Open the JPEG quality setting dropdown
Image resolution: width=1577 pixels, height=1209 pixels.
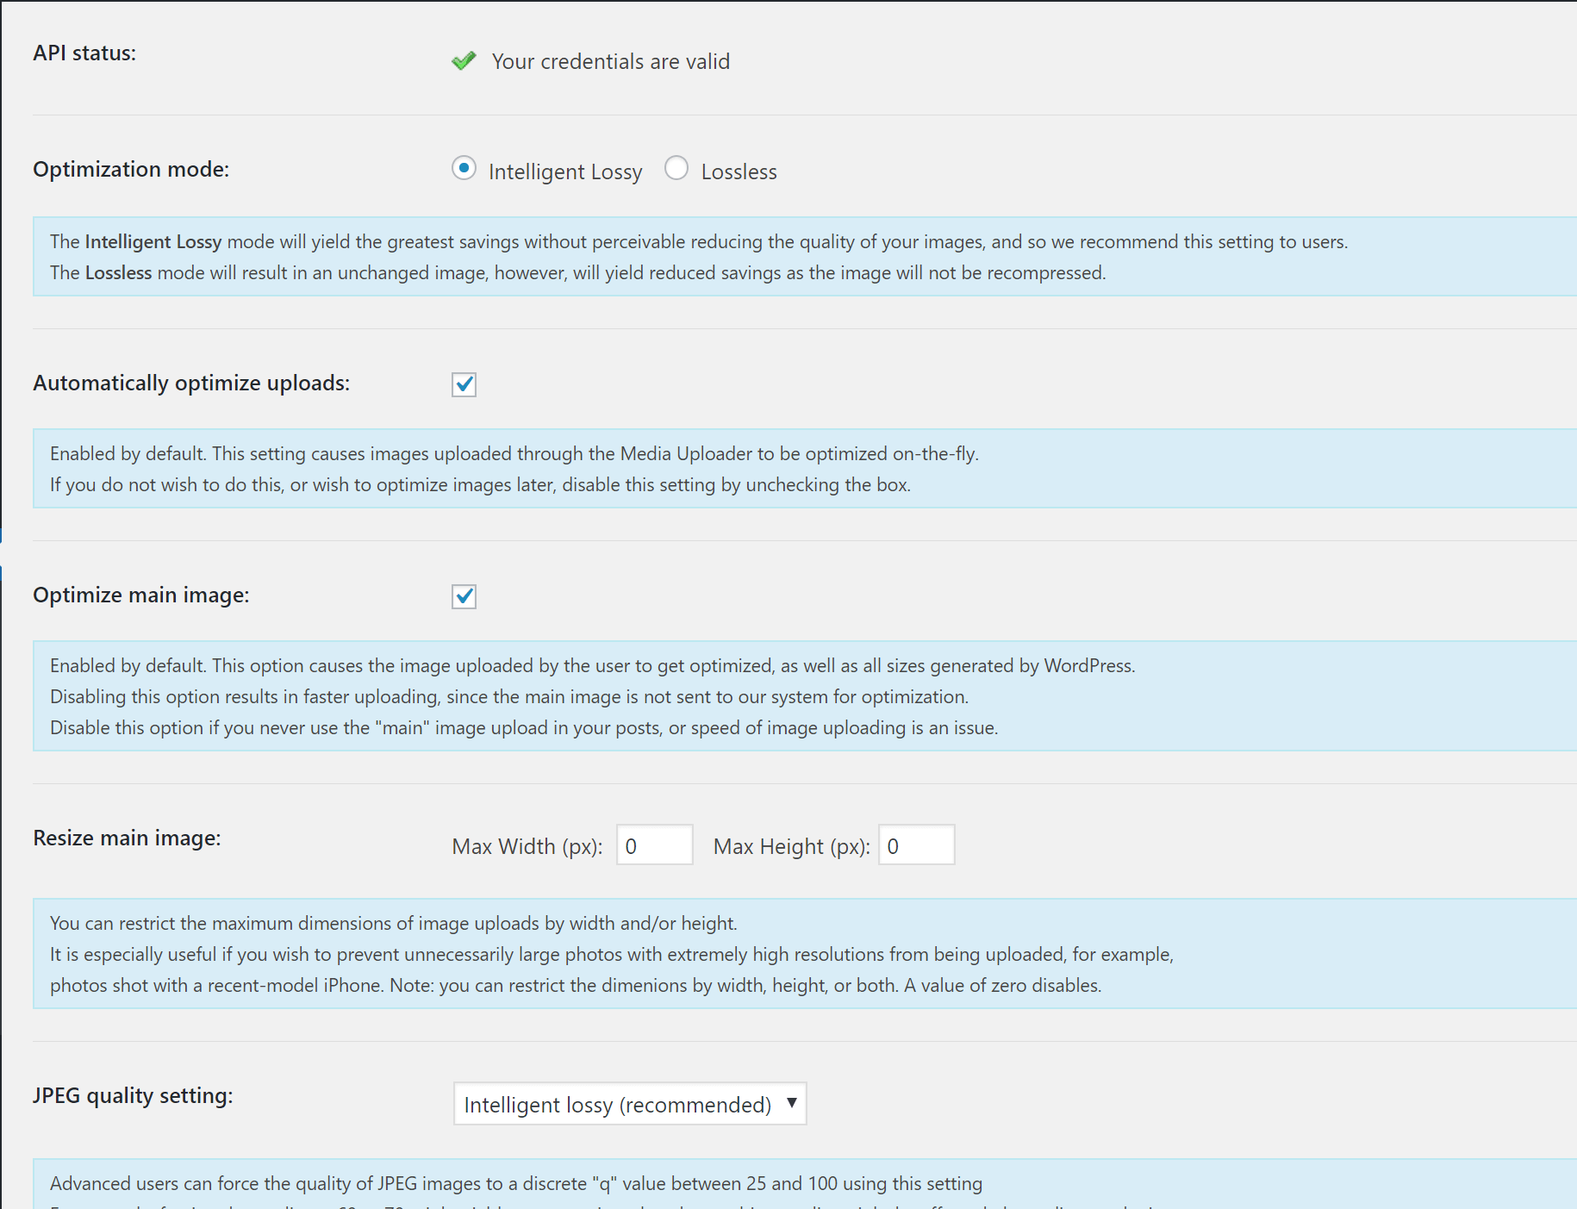click(630, 1104)
